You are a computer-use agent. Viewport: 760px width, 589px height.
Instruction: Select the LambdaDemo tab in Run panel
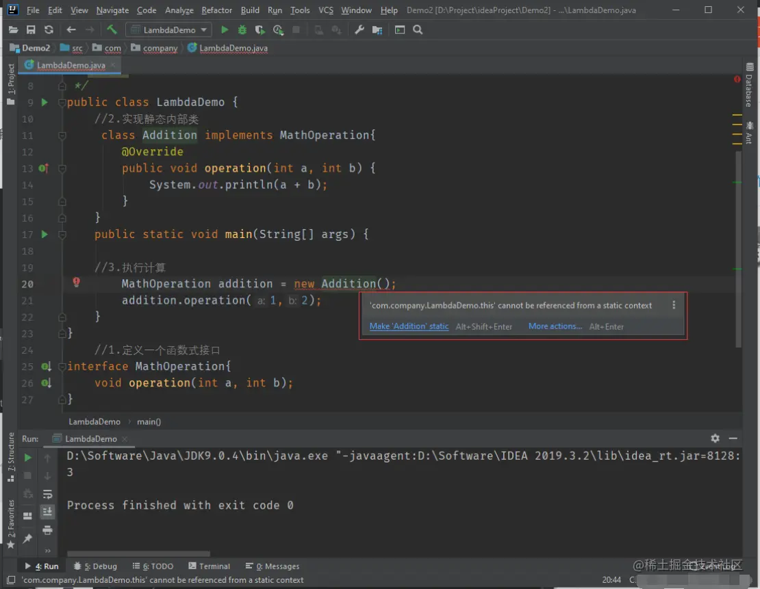coord(90,439)
